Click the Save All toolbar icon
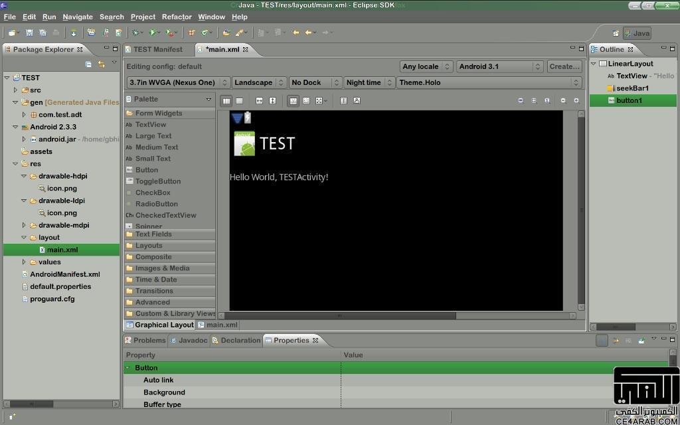 (42, 33)
